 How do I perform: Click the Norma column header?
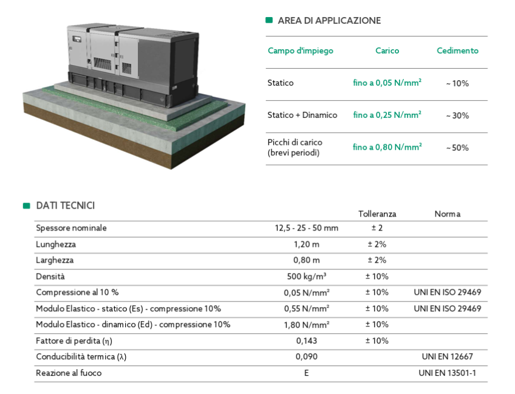click(x=447, y=214)
